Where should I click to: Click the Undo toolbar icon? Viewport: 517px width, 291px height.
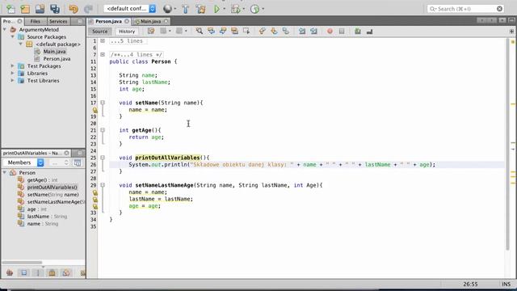(x=74, y=9)
